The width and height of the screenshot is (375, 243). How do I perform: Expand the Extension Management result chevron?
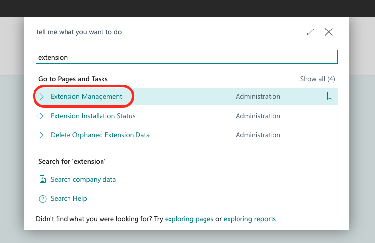42,97
